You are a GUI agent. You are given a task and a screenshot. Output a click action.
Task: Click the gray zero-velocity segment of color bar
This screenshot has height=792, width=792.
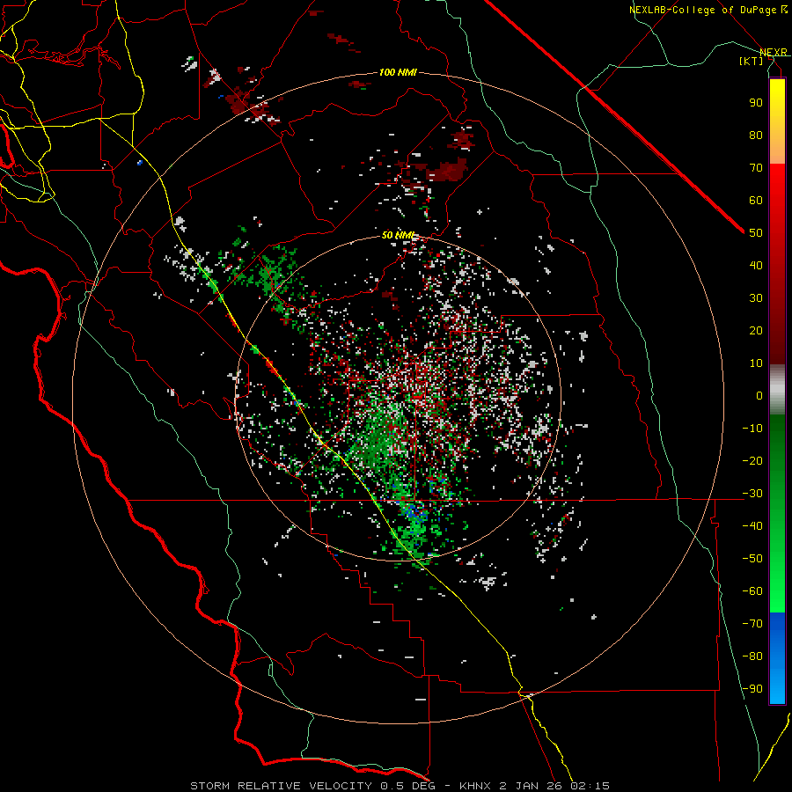point(777,390)
